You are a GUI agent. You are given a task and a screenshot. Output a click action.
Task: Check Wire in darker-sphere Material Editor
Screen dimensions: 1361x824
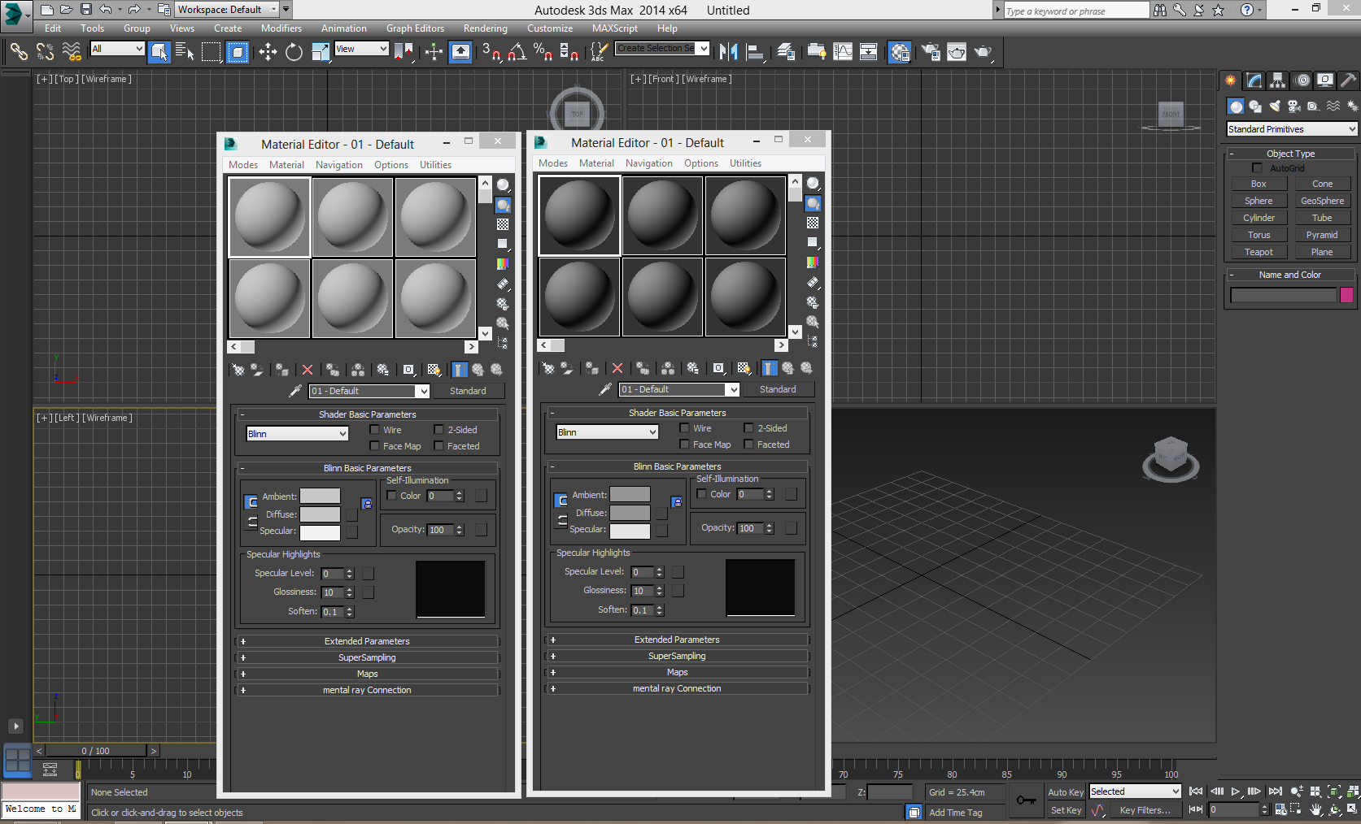pyautogui.click(x=684, y=428)
